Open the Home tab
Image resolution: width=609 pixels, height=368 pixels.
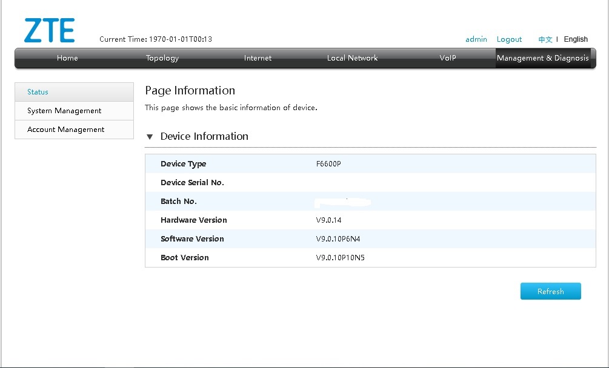(x=67, y=58)
